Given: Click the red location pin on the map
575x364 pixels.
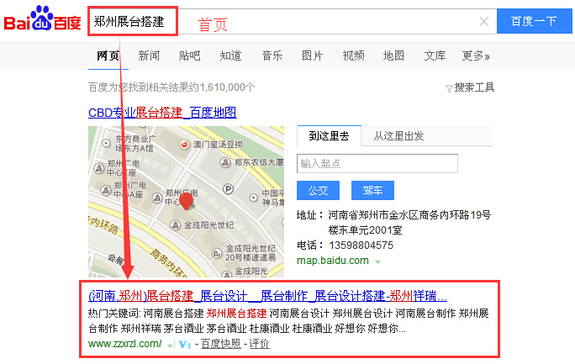Looking at the screenshot, I should 187,201.
